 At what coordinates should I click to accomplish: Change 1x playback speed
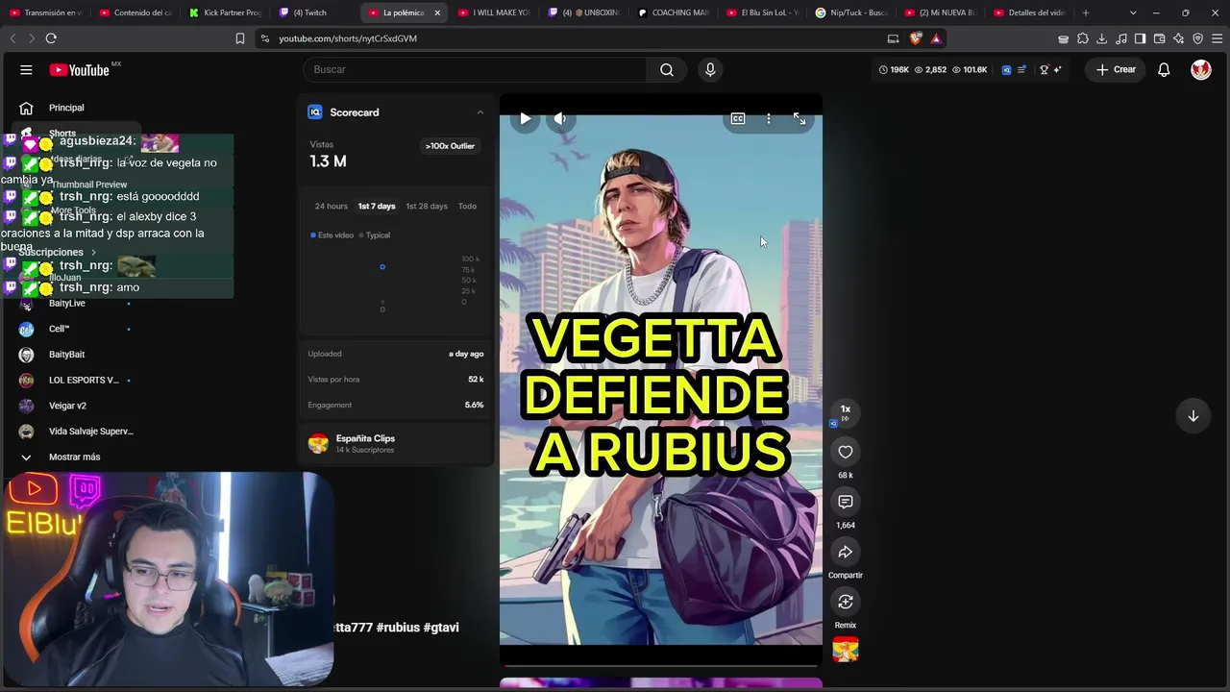click(x=846, y=412)
